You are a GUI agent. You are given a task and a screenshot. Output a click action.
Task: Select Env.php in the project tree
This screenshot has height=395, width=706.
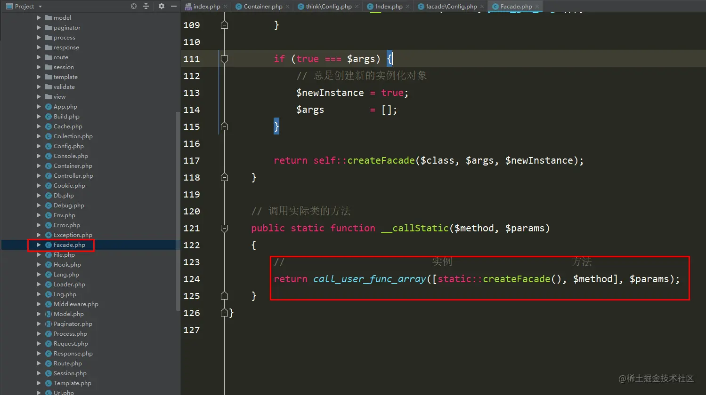click(65, 215)
